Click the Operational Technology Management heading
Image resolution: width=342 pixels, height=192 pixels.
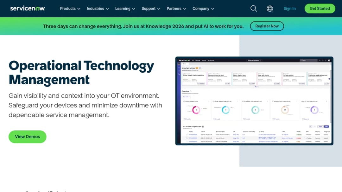81,72
